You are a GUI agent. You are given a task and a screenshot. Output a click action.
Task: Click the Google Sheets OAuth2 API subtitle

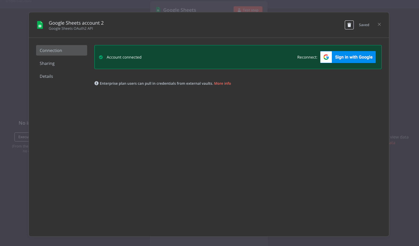(x=71, y=29)
